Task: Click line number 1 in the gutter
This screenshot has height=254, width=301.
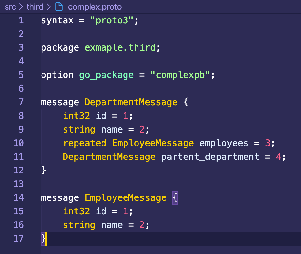Action: (x=21, y=20)
